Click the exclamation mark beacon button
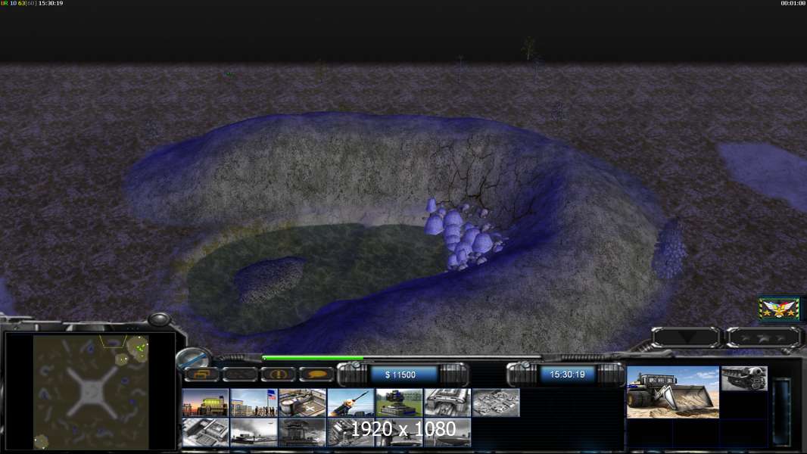 point(278,375)
